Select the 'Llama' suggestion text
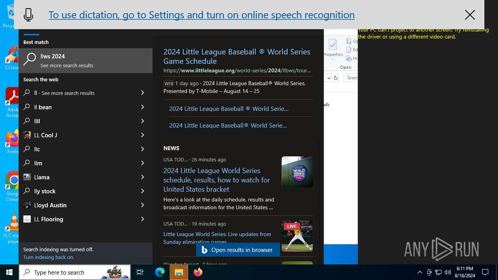Image resolution: width=498 pixels, height=280 pixels. point(42,177)
